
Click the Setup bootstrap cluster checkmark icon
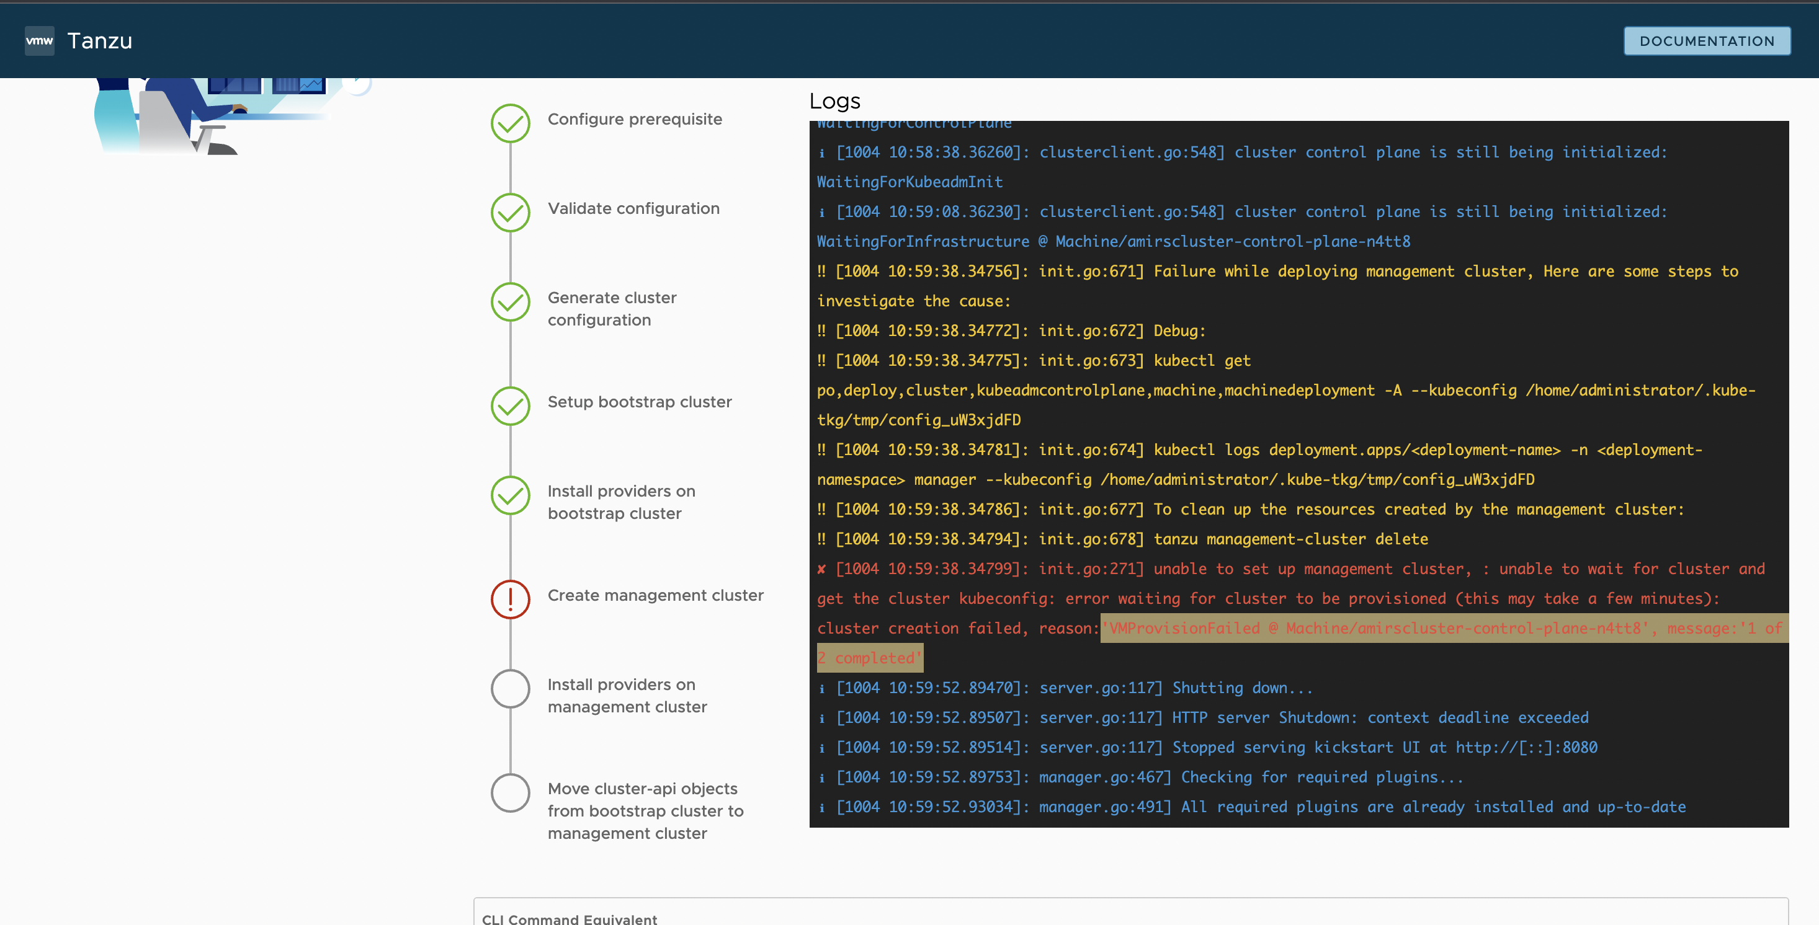pos(510,405)
